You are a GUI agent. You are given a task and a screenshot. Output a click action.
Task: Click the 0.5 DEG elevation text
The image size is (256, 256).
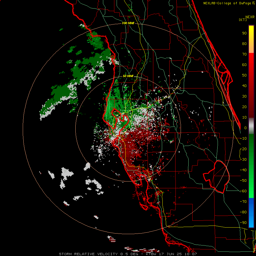pos(129,254)
